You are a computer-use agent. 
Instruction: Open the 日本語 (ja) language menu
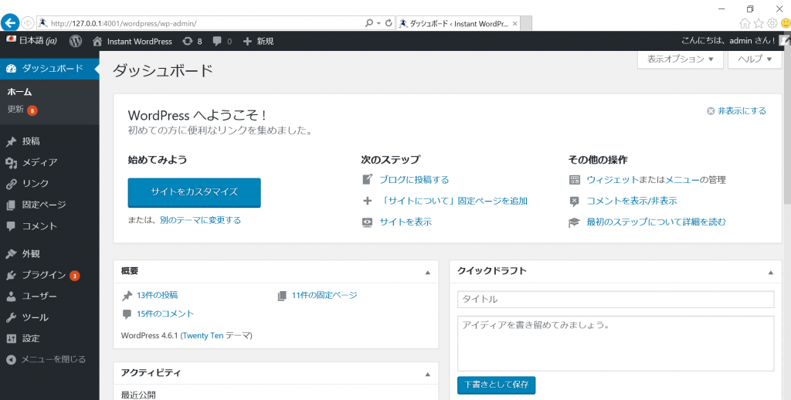click(x=31, y=42)
